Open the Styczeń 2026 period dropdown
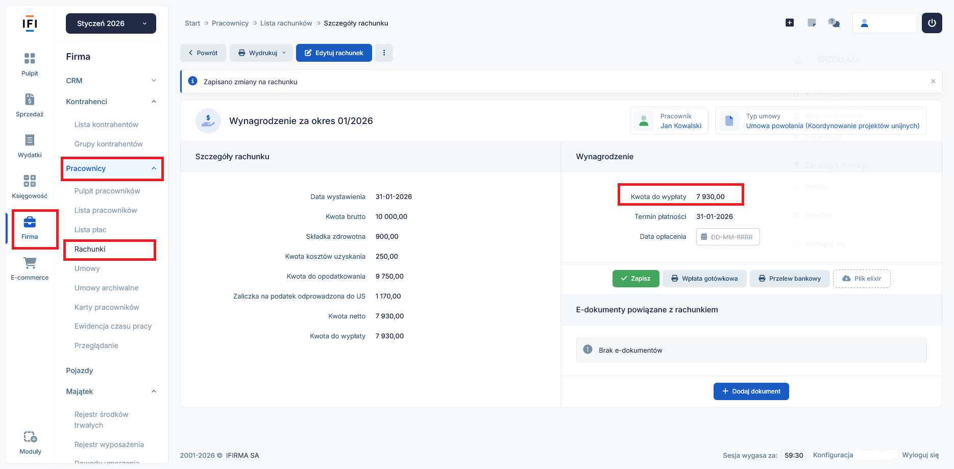 [x=111, y=23]
